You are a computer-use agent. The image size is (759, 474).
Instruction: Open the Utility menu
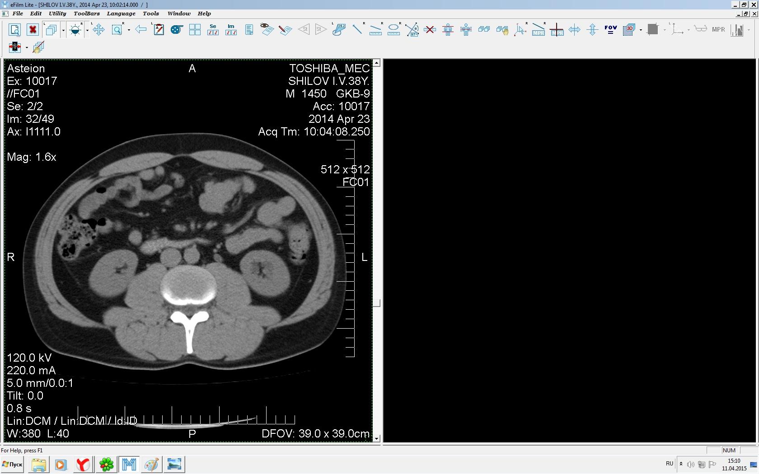pos(57,14)
